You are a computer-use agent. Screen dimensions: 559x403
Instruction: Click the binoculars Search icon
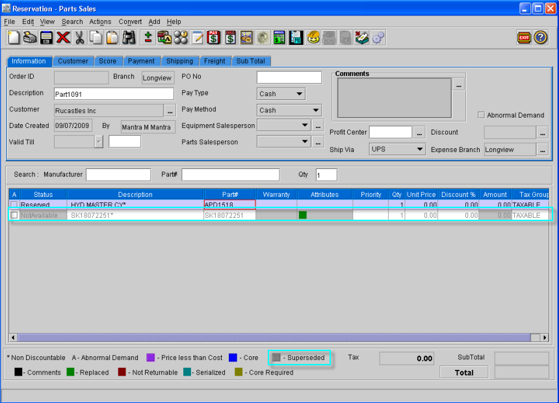(129, 38)
